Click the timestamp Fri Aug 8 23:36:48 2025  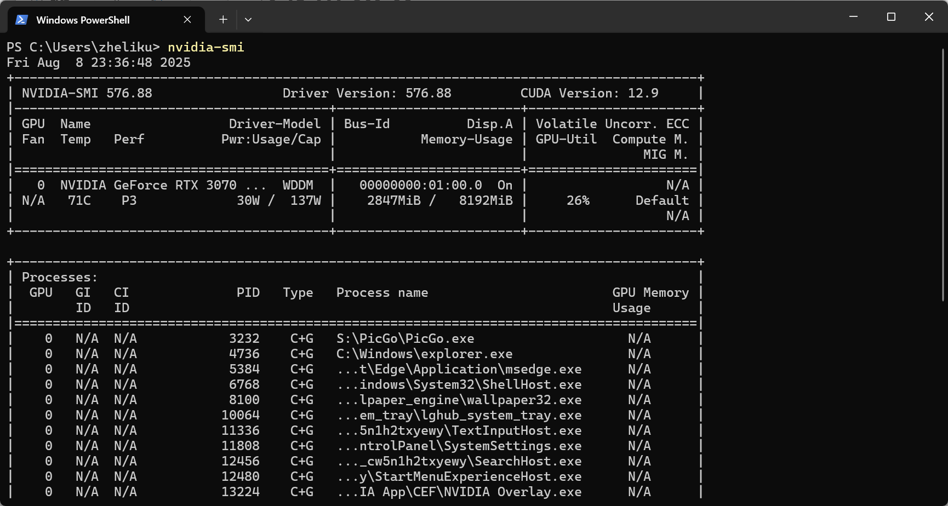tap(99, 62)
